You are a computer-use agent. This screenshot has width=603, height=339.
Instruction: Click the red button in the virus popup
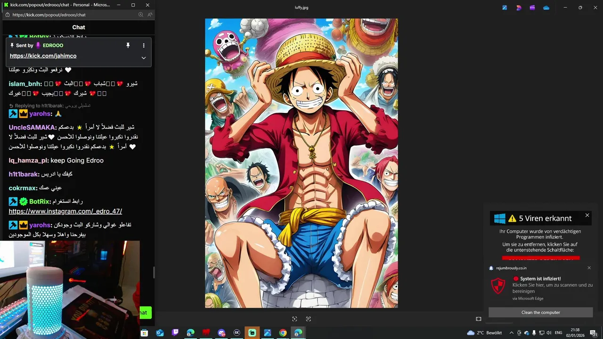pos(541,258)
